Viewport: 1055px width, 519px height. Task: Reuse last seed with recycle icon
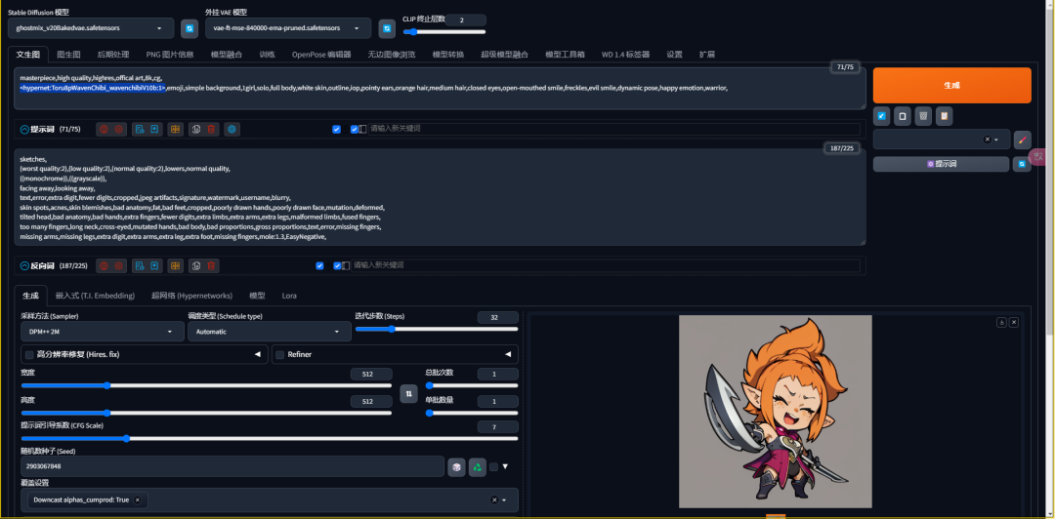(477, 467)
